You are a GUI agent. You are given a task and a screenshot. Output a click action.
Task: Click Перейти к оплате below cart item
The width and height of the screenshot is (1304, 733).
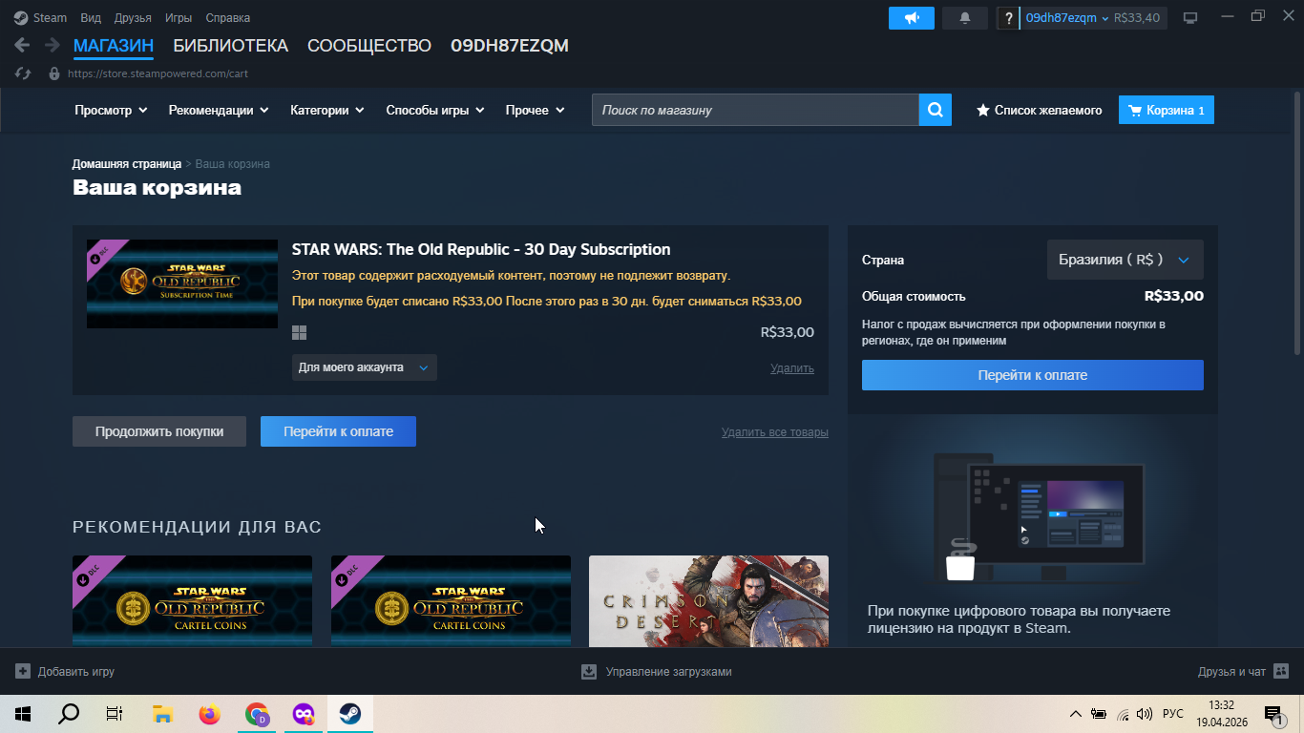[338, 431]
